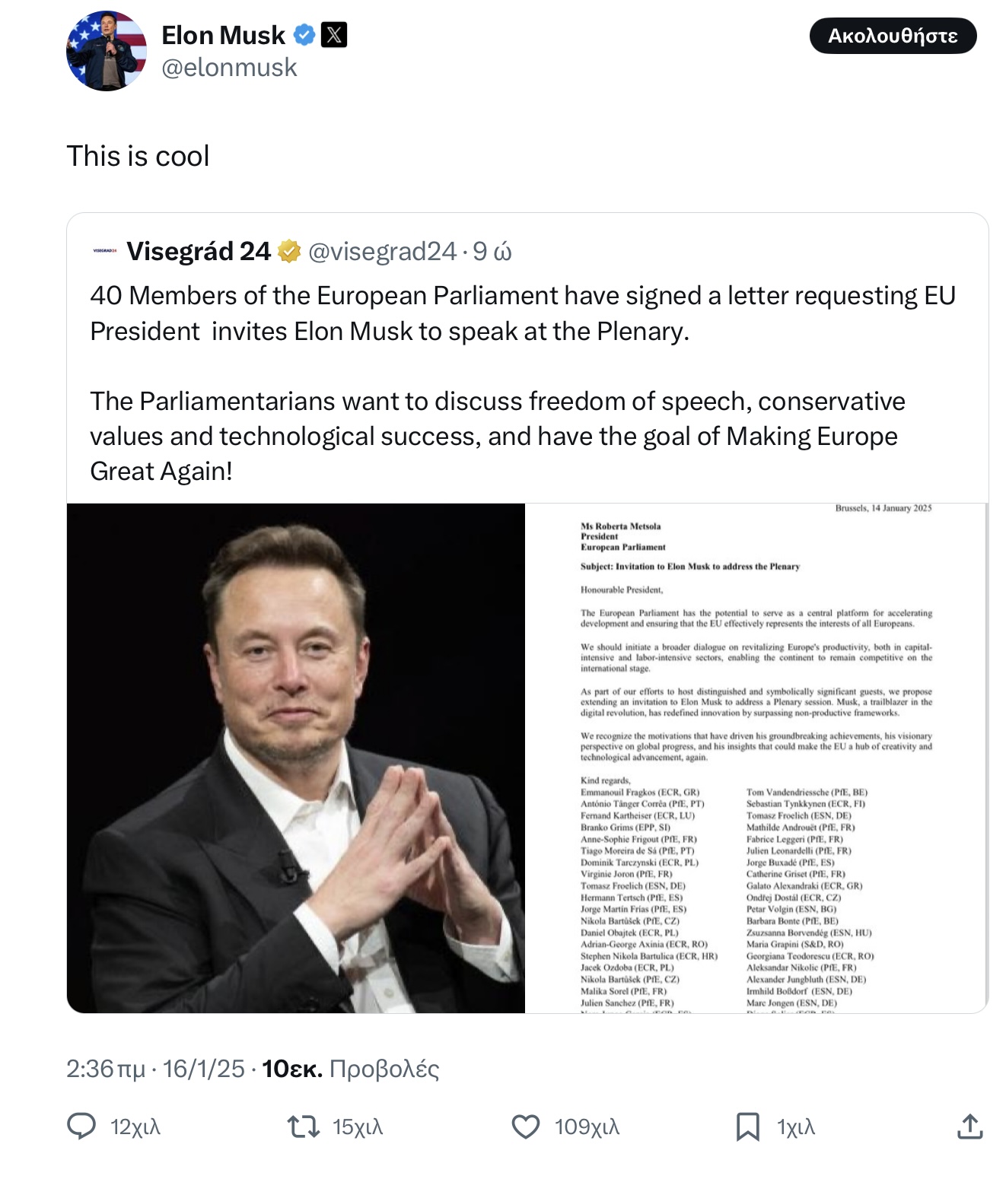Open the share upload icon
The width and height of the screenshot is (1006, 1179).
[x=969, y=1127]
